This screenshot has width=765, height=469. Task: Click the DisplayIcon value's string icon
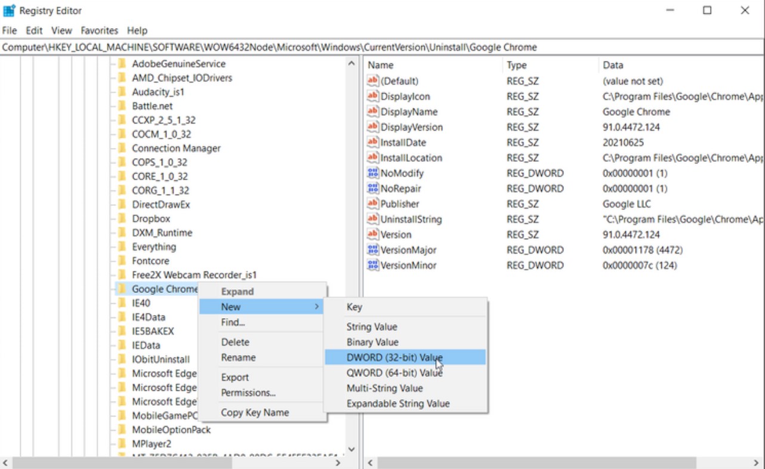tap(373, 96)
